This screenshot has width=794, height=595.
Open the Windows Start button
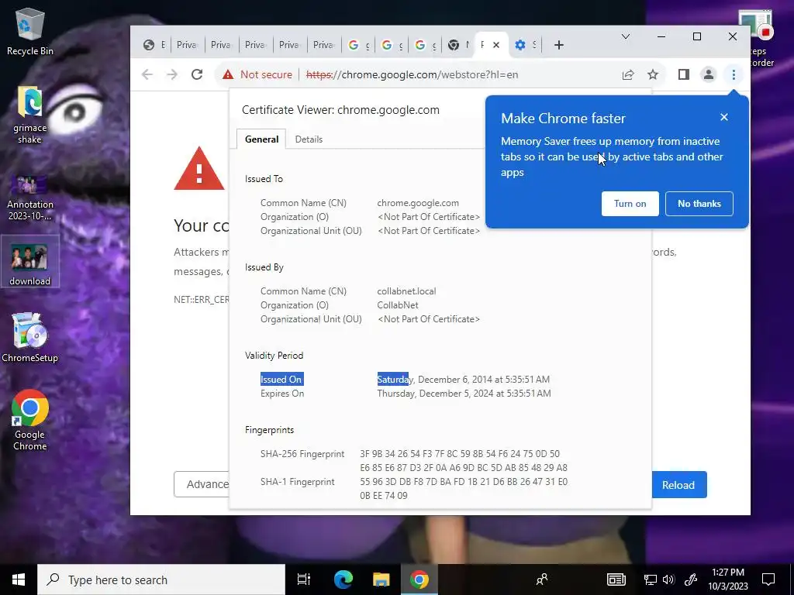click(x=19, y=580)
